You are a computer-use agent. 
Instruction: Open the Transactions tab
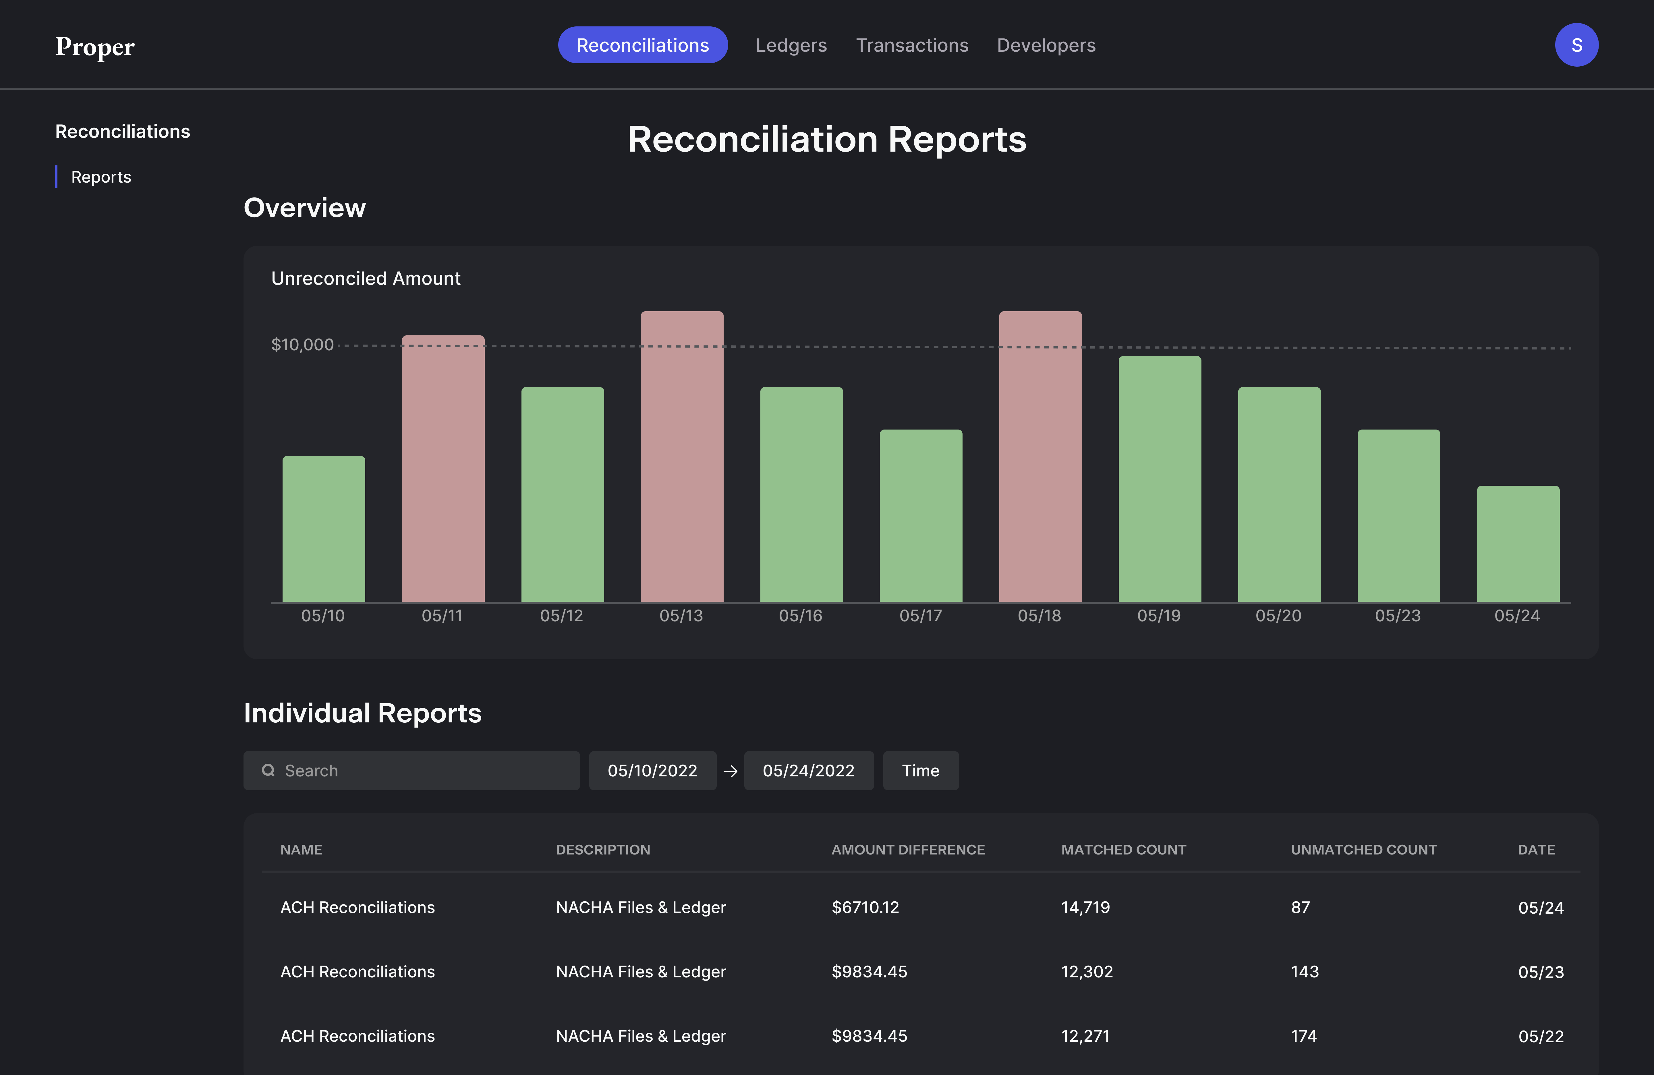click(x=911, y=45)
